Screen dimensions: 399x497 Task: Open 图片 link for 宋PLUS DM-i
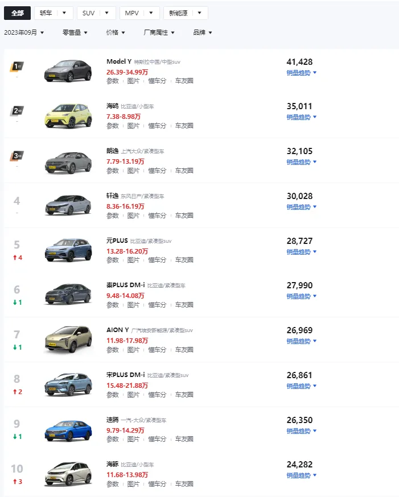coord(133,395)
